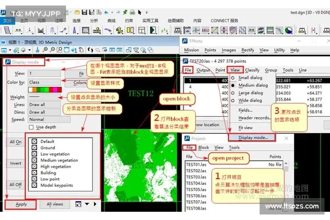Open the Color by Class dropdown
Image resolution: width=330 pixels, height=220 pixels.
pos(44,82)
